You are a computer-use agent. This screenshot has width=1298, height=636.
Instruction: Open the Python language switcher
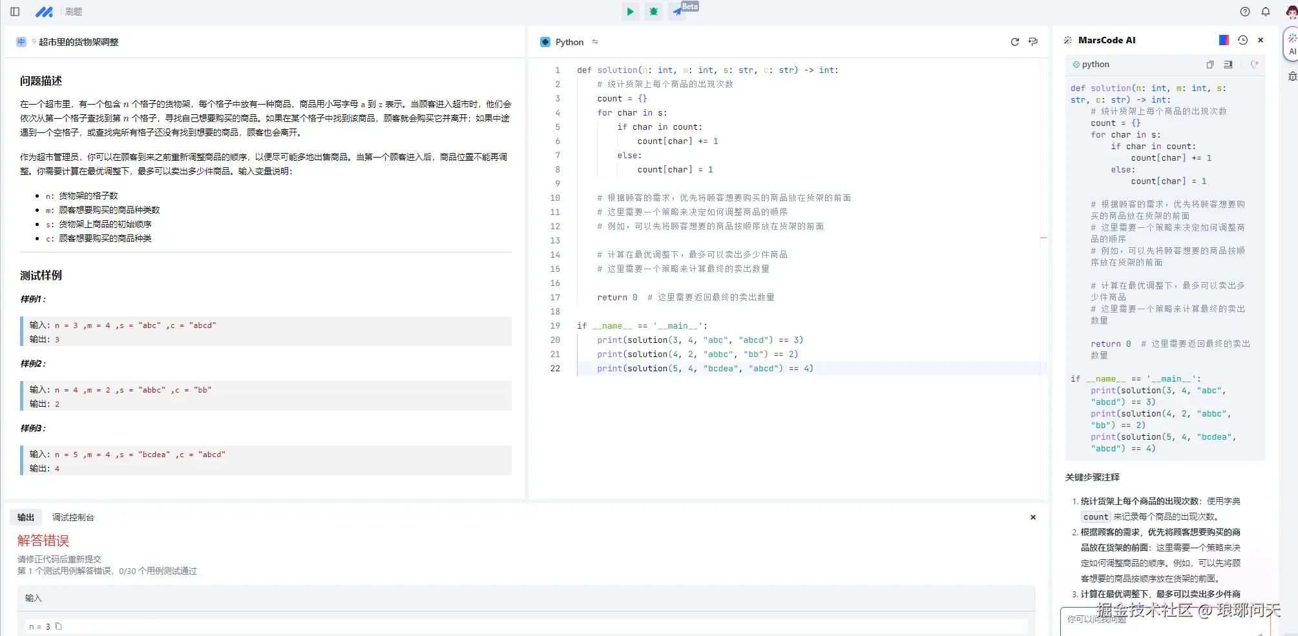tap(569, 42)
